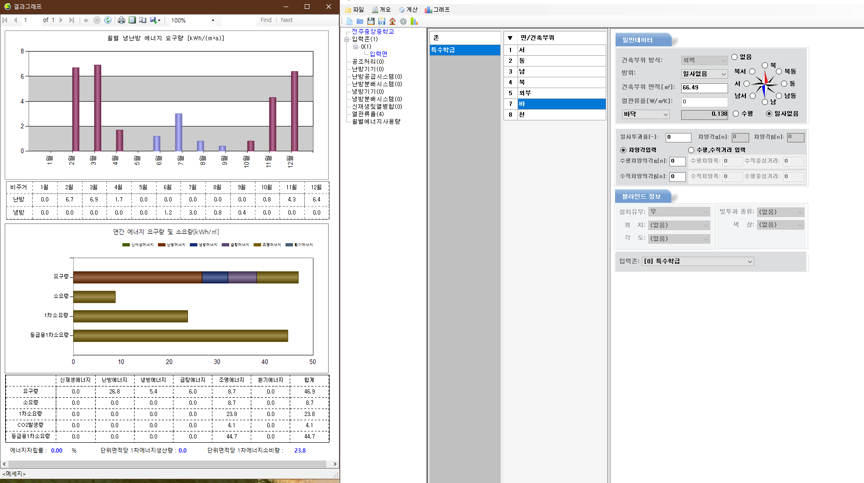This screenshot has width=864, height=483.
Task: Choose 수평,수직거리 입력 radio option
Action: [x=691, y=150]
